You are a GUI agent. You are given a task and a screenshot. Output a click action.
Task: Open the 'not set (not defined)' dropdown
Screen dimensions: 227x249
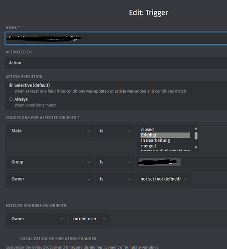(x=164, y=179)
